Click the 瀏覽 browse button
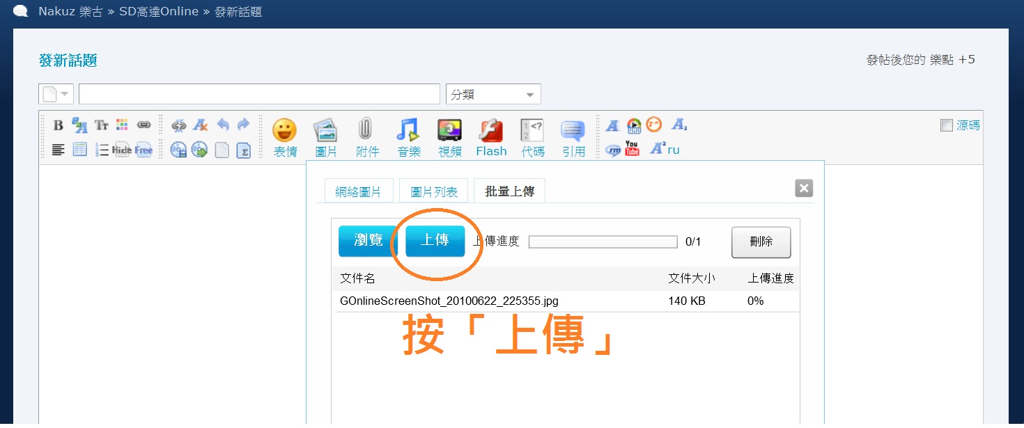The width and height of the screenshot is (1024, 428). [368, 241]
